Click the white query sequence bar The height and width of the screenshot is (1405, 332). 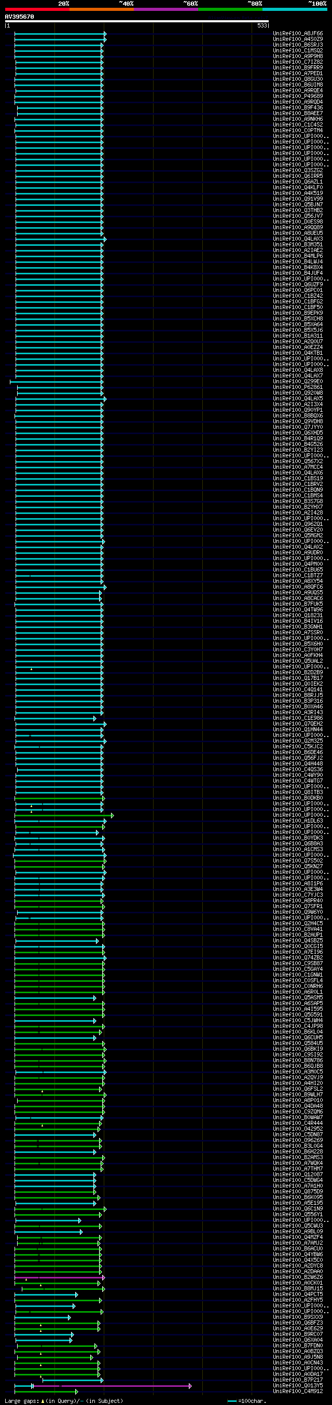(x=137, y=21)
